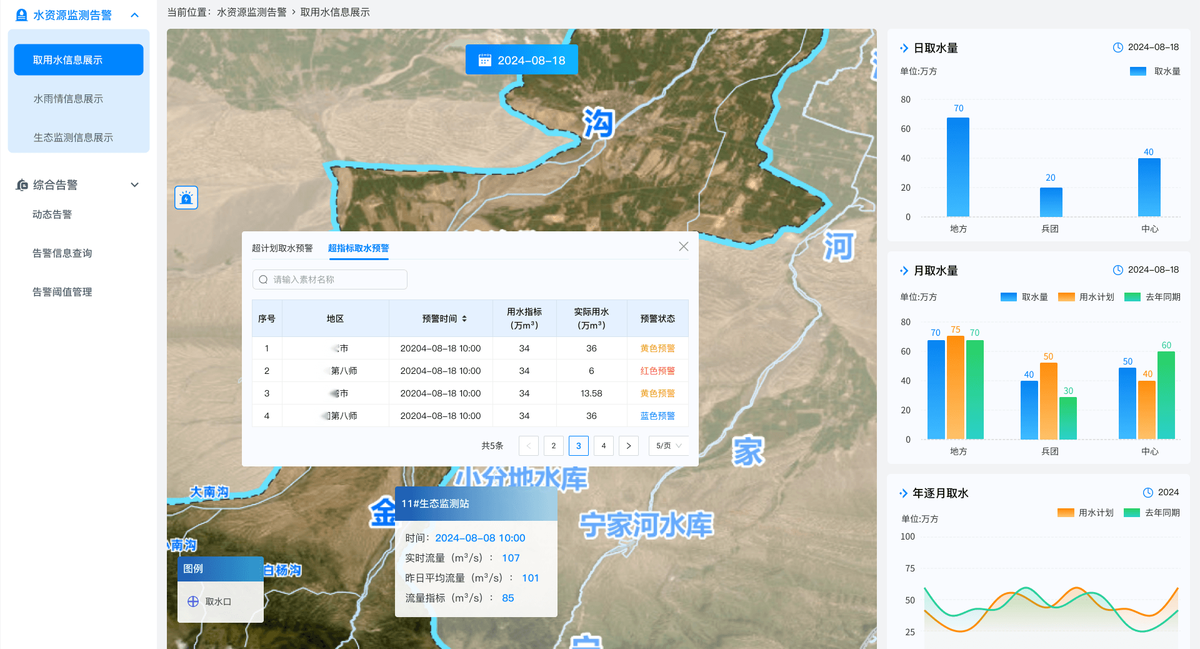
Task: Click the 70 bar for 地方 daily chart
Action: coord(958,167)
